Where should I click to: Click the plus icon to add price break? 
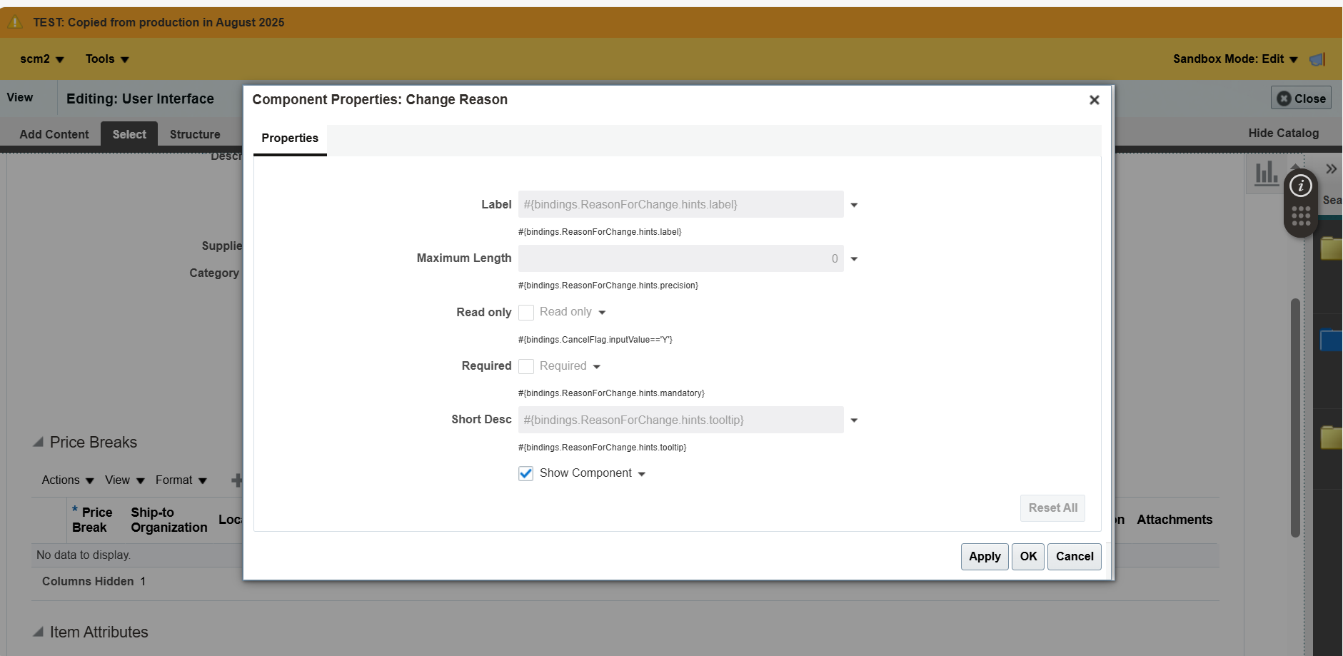click(238, 480)
